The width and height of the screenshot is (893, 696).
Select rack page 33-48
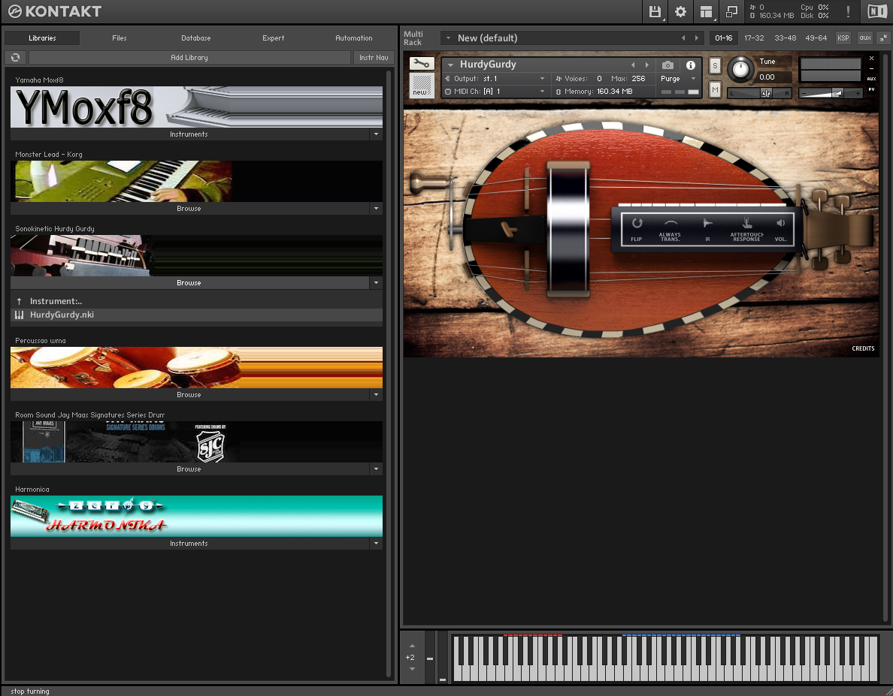(786, 38)
